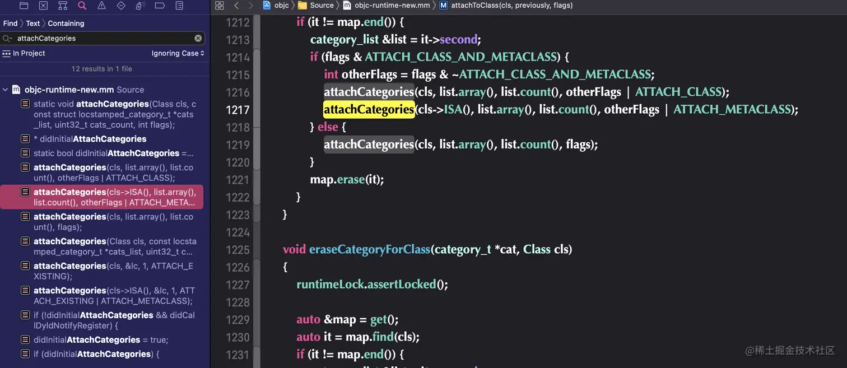Click the yellow Source folder icon

[302, 5]
